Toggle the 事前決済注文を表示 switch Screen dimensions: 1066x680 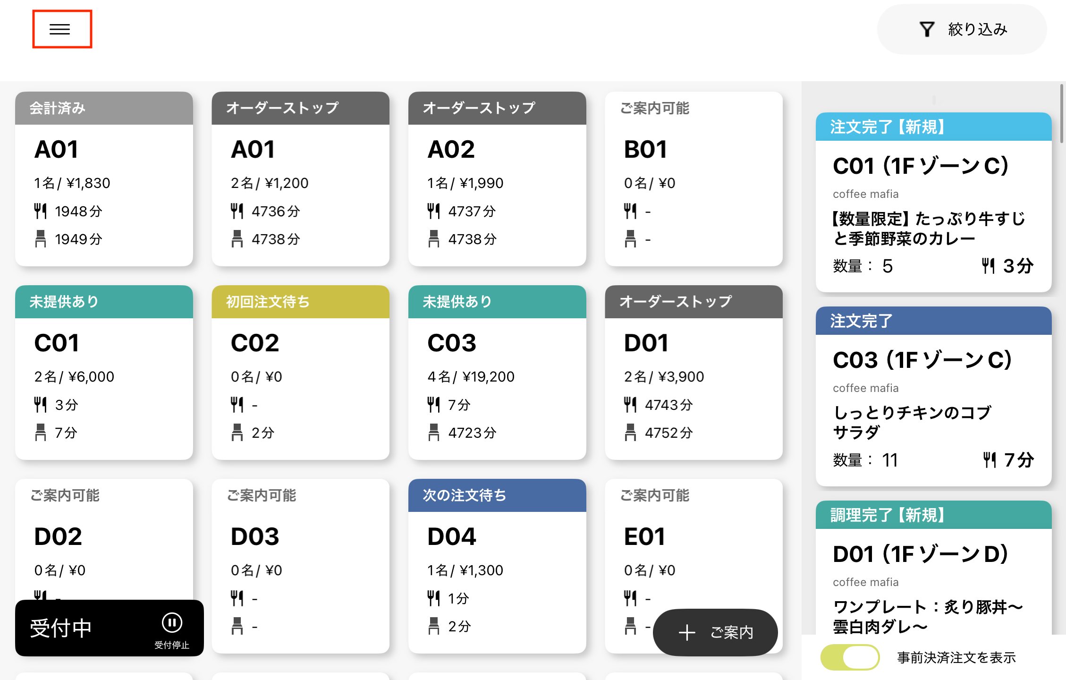(850, 657)
